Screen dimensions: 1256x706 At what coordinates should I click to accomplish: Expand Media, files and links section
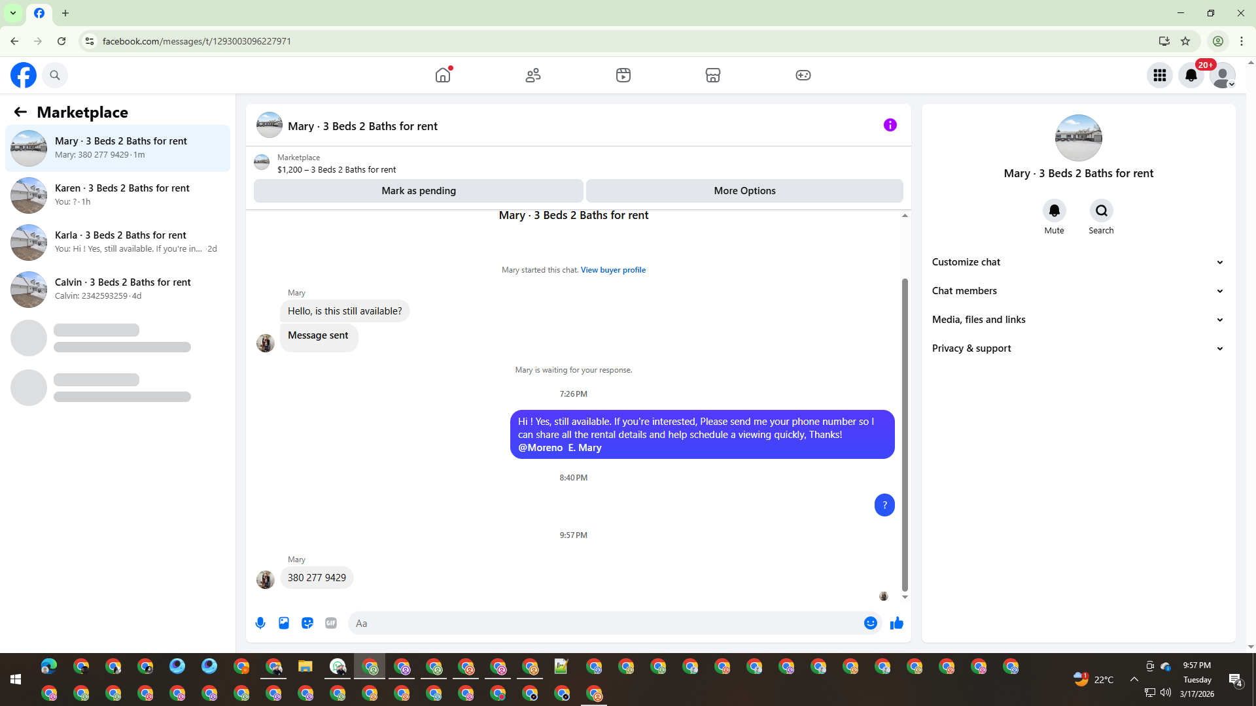click(x=1078, y=320)
